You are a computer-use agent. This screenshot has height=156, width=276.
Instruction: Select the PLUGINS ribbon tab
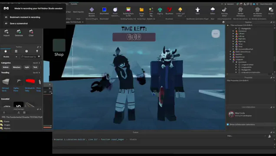point(74,4)
